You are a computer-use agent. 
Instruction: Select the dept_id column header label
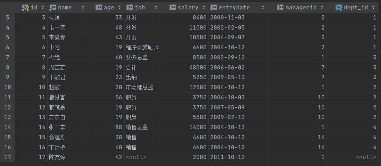[x=356, y=8]
